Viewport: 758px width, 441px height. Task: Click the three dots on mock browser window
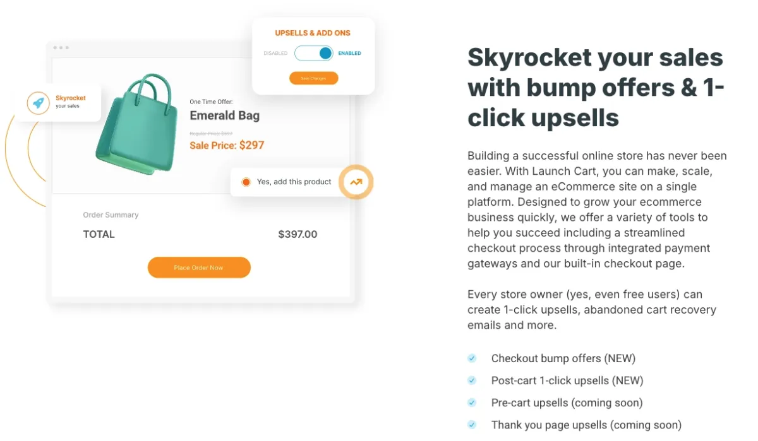[x=61, y=48]
